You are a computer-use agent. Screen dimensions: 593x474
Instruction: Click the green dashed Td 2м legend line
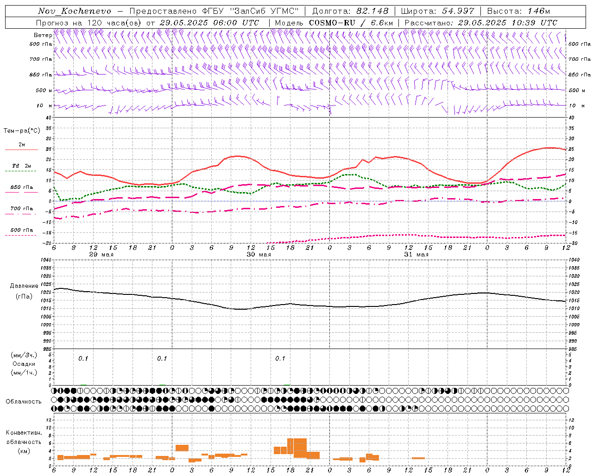pyautogui.click(x=21, y=171)
